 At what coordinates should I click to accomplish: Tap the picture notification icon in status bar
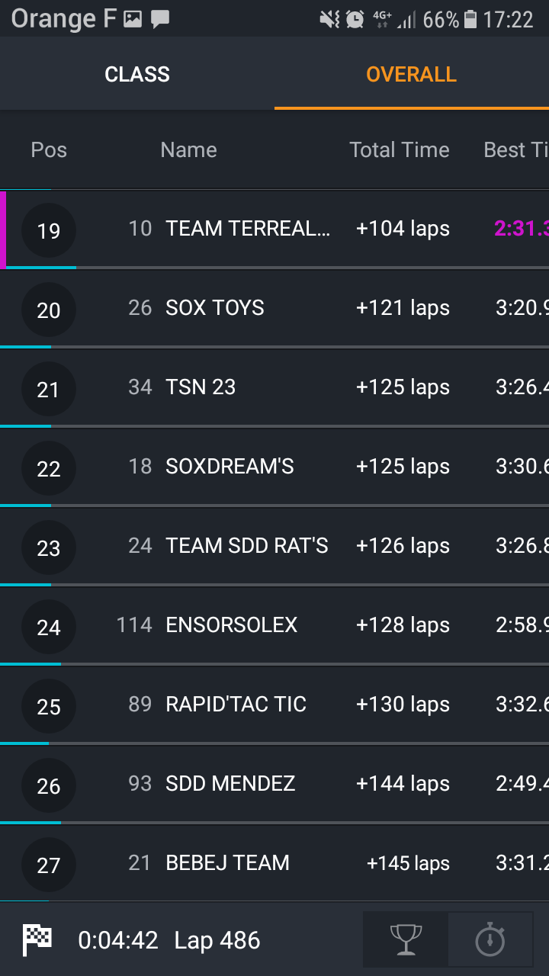click(133, 19)
